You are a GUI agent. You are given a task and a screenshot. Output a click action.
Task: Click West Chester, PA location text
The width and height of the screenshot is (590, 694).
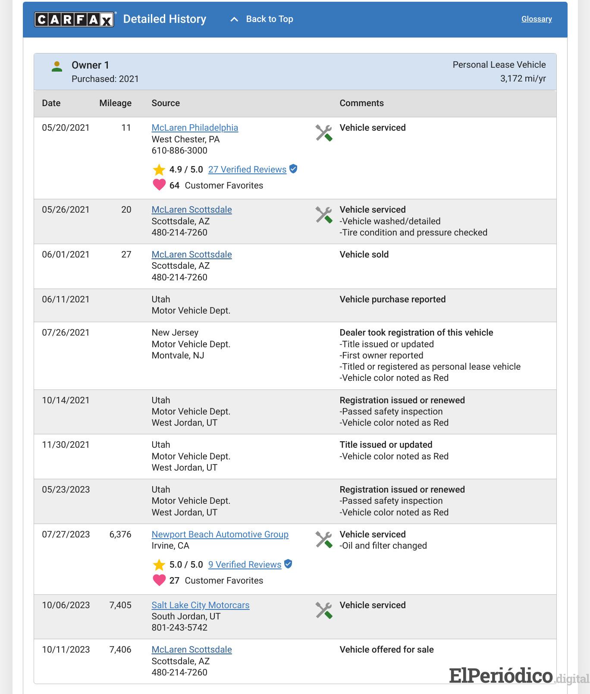pos(185,139)
